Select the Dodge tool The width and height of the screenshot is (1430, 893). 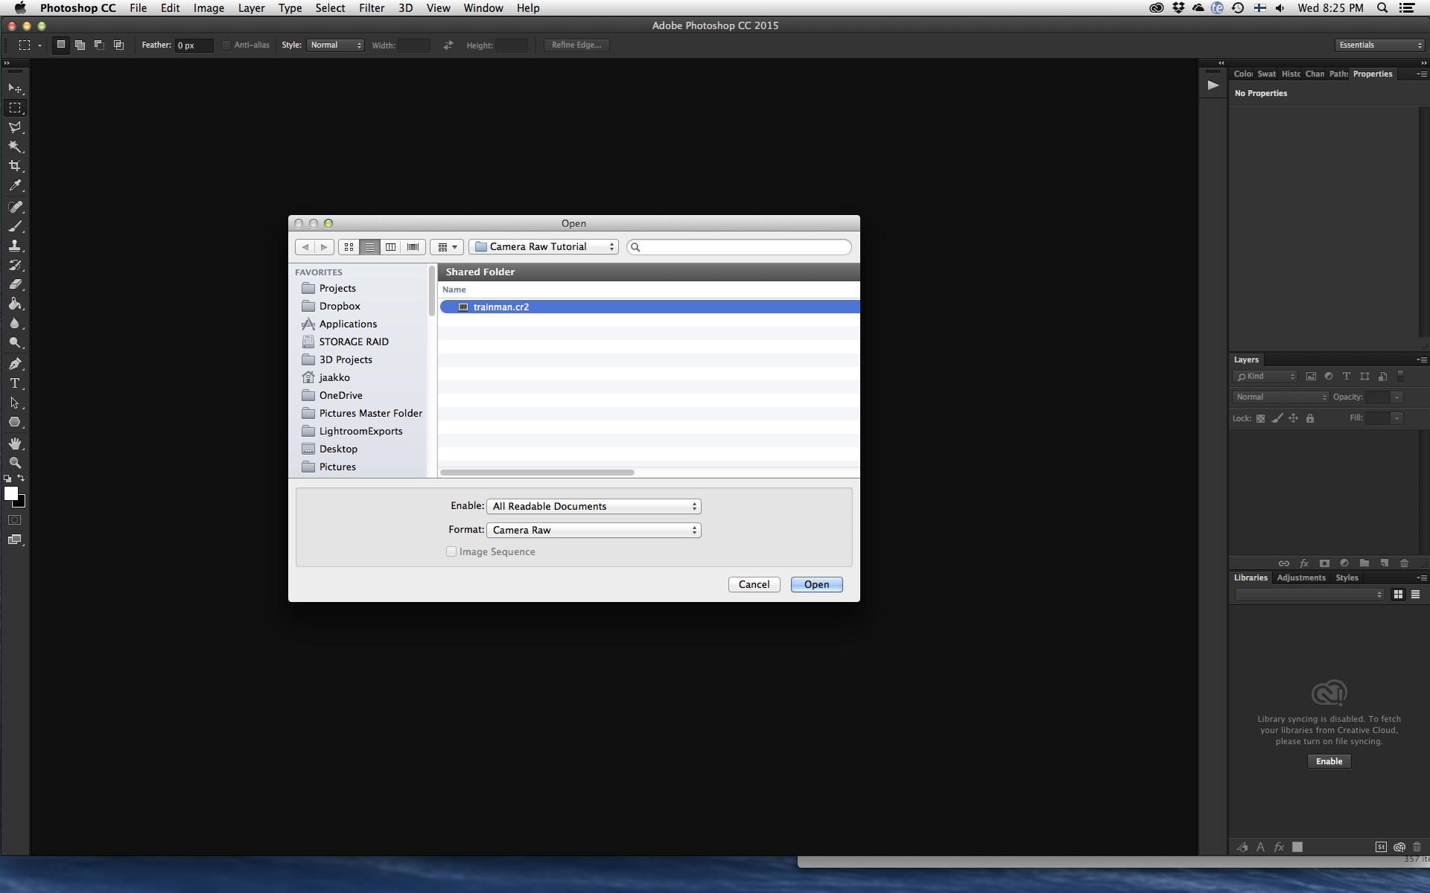(x=15, y=342)
